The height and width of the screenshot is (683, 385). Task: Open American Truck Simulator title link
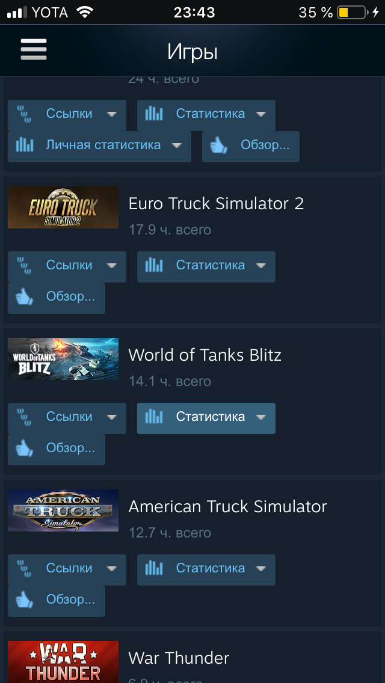point(227,507)
